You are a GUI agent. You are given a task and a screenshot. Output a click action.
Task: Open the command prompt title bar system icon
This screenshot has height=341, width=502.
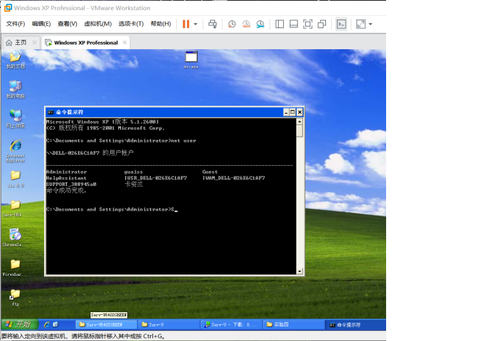coord(50,112)
